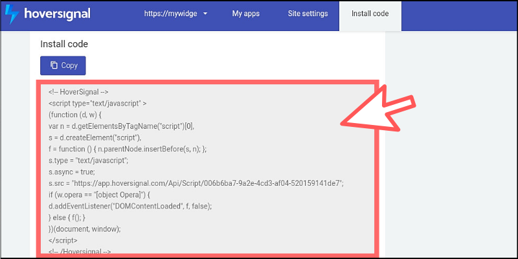Click the '(function (d, w) {' line

pyautogui.click(x=76, y=115)
